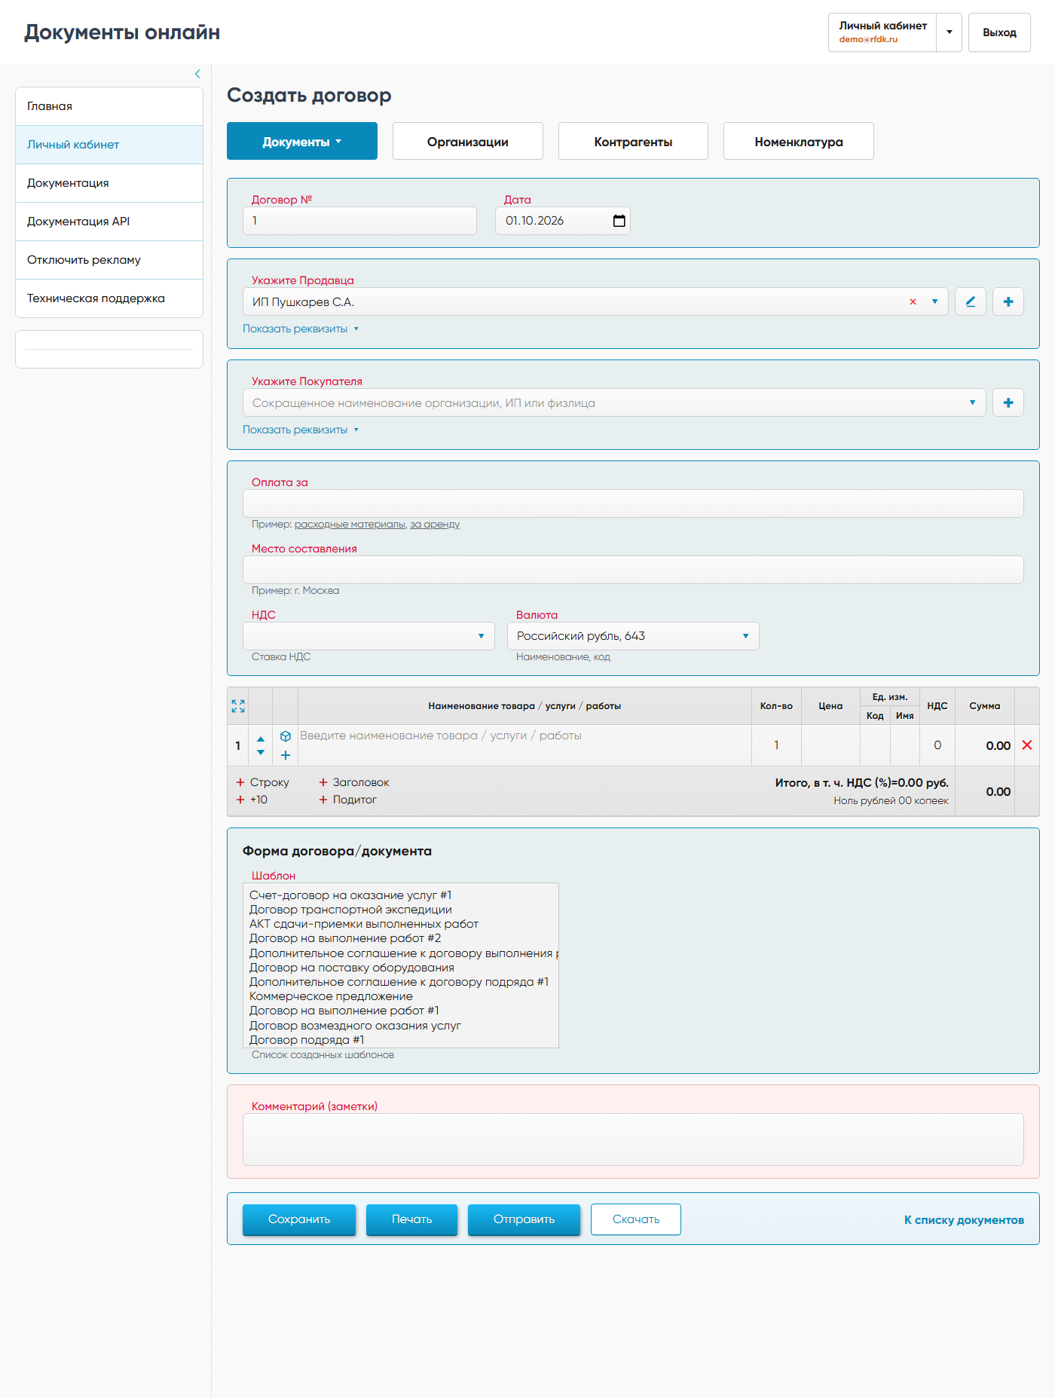Image resolution: width=1055 pixels, height=1398 pixels.
Task: Add a row with the Строку link
Action: [262, 782]
